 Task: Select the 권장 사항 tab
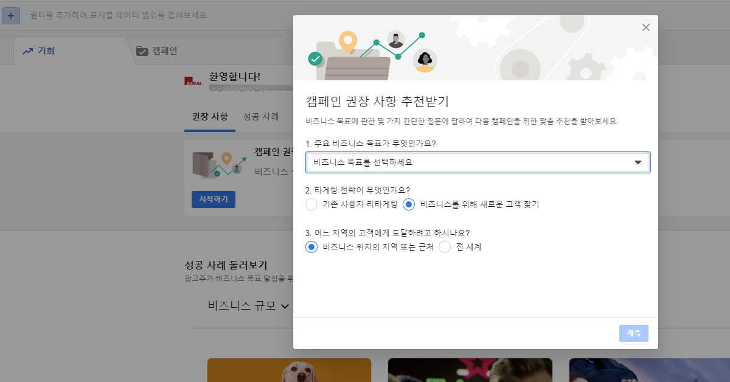click(x=209, y=117)
